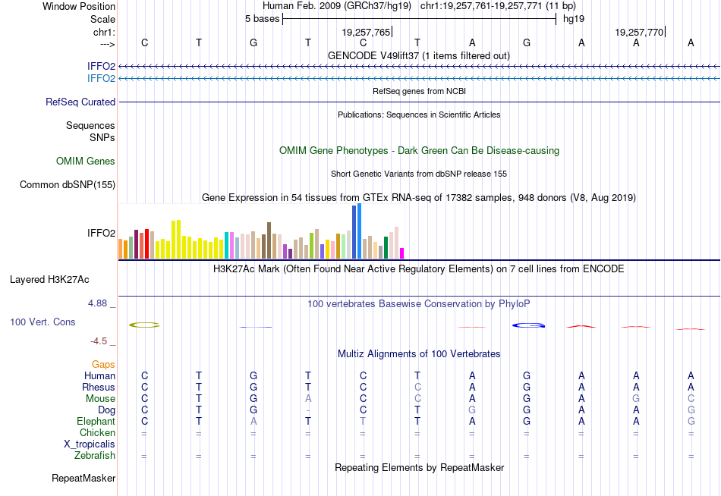Click the GTEx Gene Expression track title
Image resolution: width=721 pixels, height=496 pixels.
419,198
